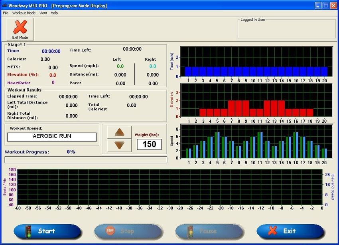Click the METS label
This screenshot has height=245, width=339.
coord(14,67)
